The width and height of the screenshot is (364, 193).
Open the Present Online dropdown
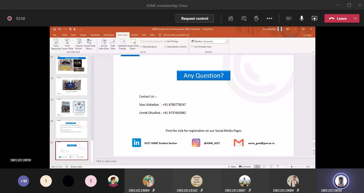(x=79, y=44)
